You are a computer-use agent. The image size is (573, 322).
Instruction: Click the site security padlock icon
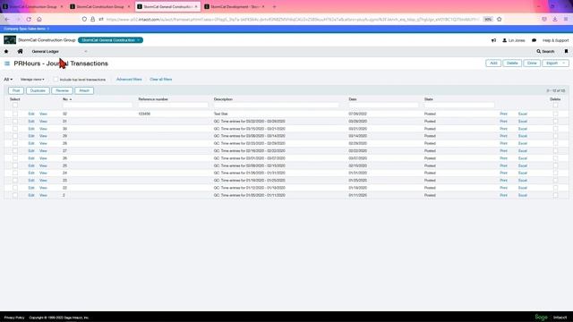93,19
